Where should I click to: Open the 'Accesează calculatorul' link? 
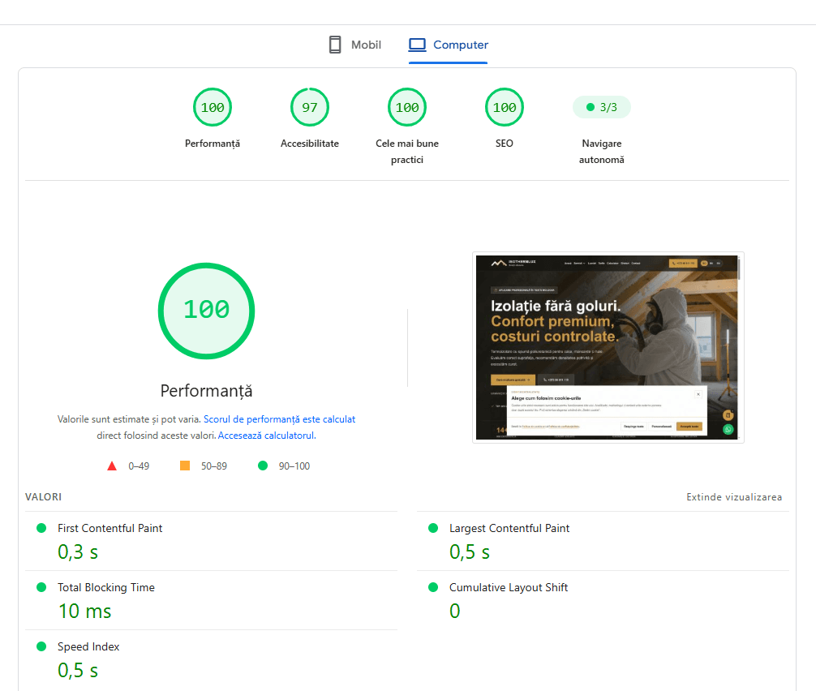267,436
